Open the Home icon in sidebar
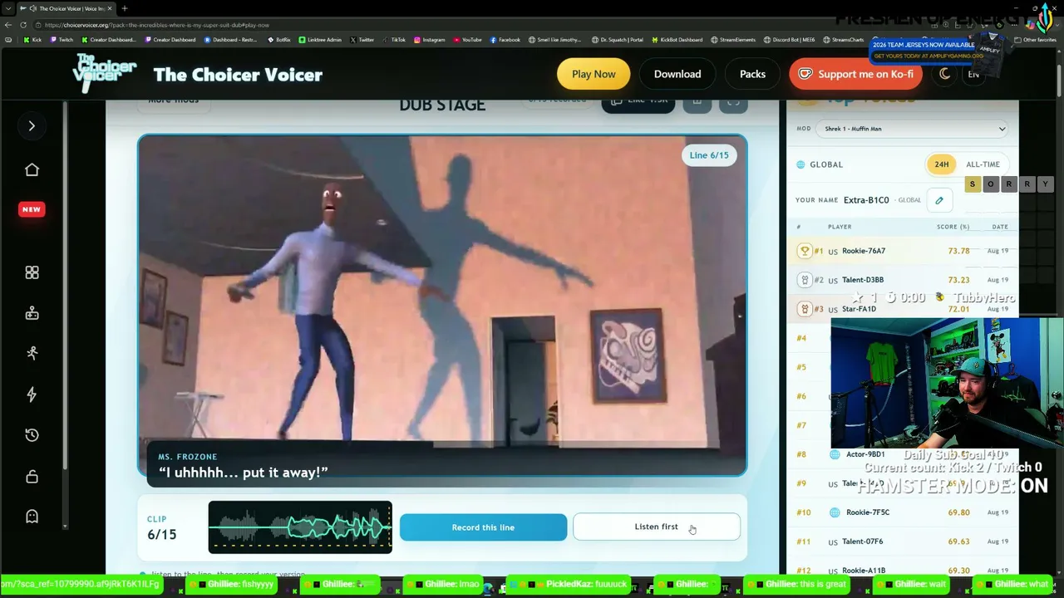 click(x=32, y=169)
